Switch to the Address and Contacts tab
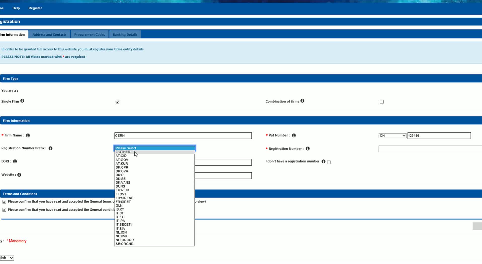 (49, 35)
